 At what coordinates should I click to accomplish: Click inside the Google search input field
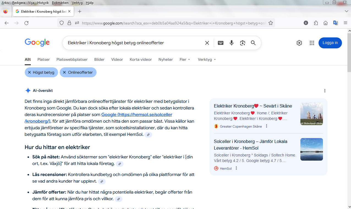tap(132, 43)
